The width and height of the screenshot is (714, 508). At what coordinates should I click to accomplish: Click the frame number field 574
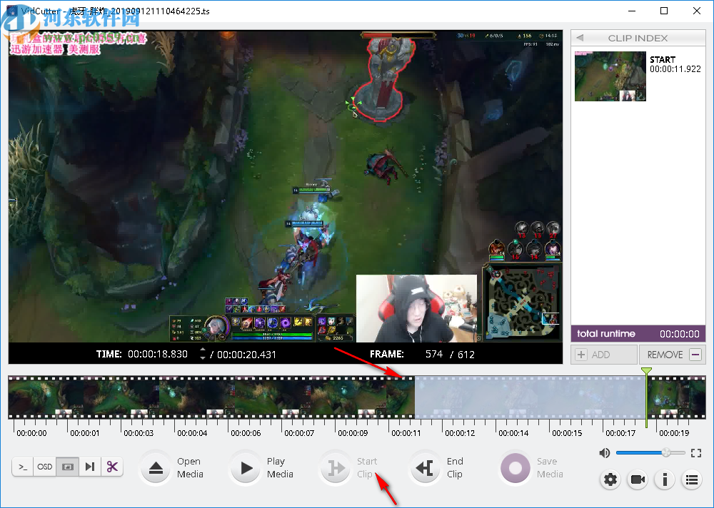point(434,354)
